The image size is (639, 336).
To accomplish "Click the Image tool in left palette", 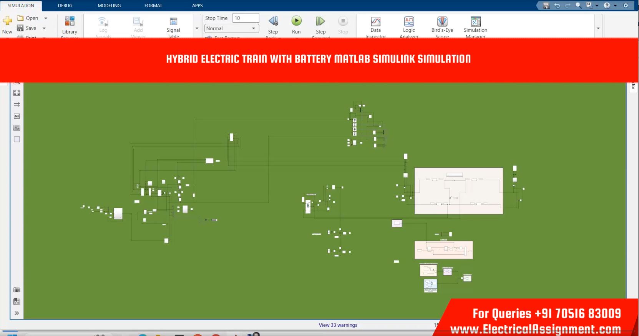I will pos(17,128).
